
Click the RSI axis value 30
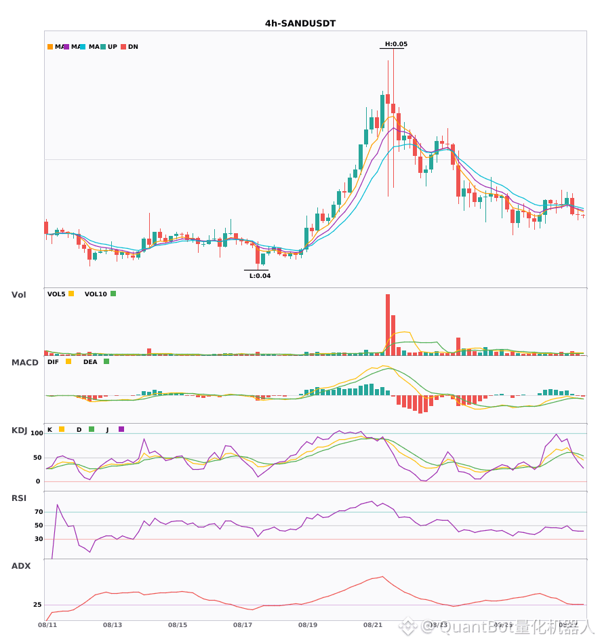pos(39,539)
